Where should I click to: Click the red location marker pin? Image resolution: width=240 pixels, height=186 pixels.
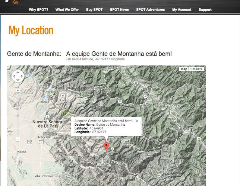106,146
